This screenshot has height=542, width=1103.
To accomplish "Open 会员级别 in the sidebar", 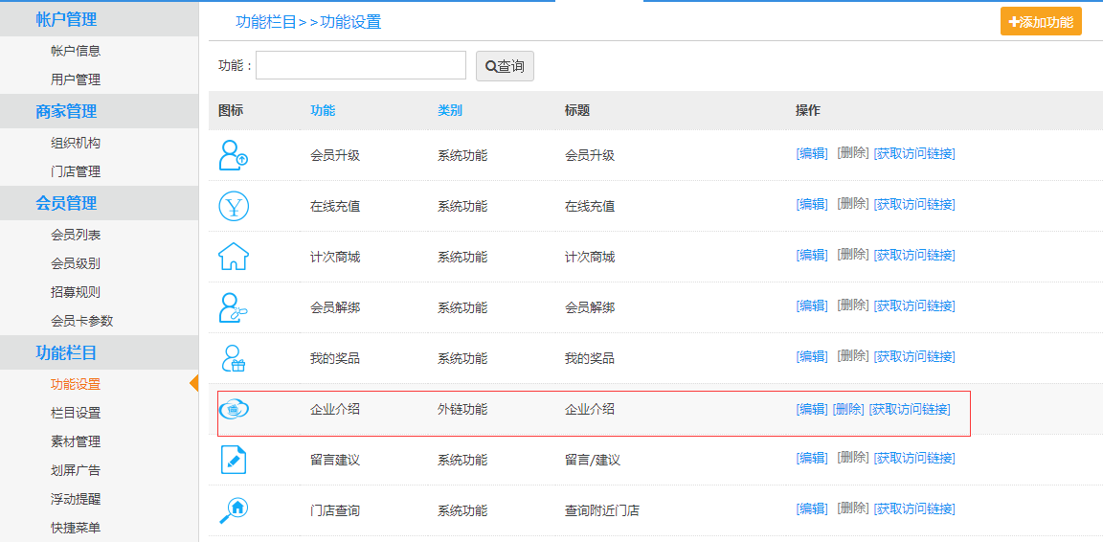I will coord(76,264).
